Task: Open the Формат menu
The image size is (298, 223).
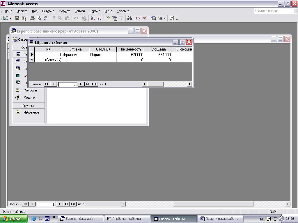Action: tap(64, 11)
